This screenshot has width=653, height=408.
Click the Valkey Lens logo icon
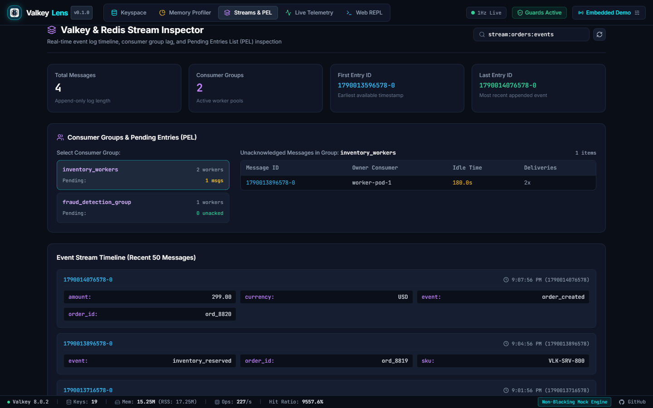coord(15,13)
